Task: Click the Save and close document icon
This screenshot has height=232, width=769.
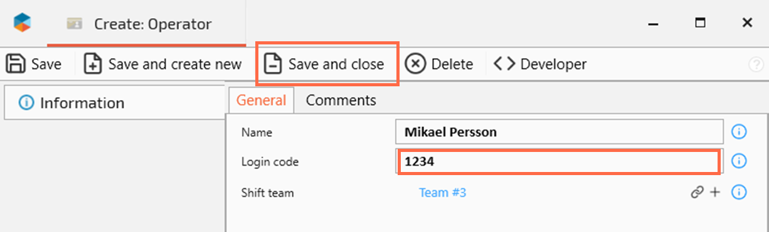Action: [x=273, y=64]
